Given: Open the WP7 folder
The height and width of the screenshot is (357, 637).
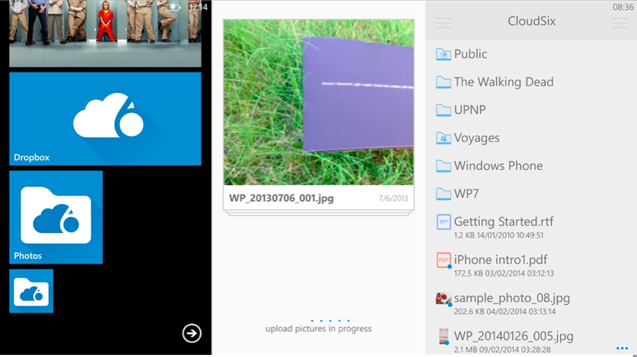Looking at the screenshot, I should pyautogui.click(x=531, y=194).
